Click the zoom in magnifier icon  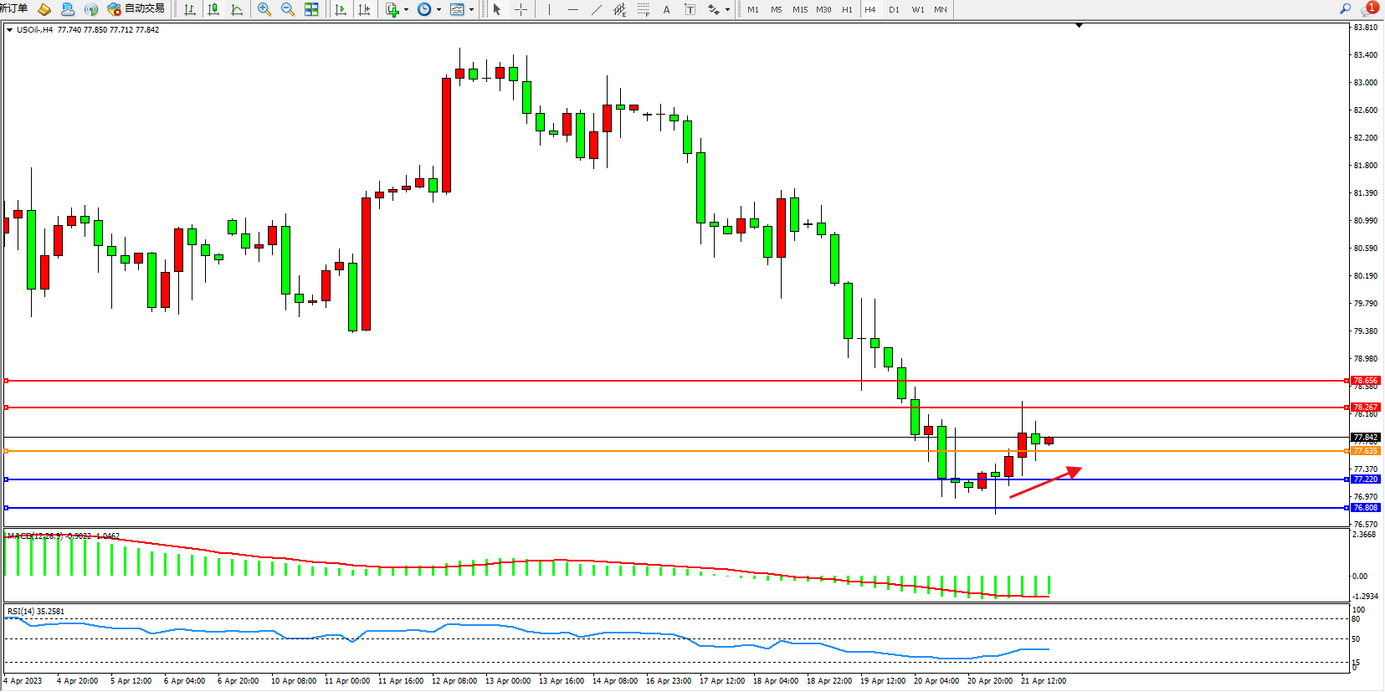pos(264,9)
